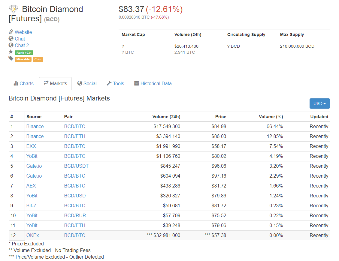Select the Markets tab
The height and width of the screenshot is (261, 339).
click(x=55, y=83)
